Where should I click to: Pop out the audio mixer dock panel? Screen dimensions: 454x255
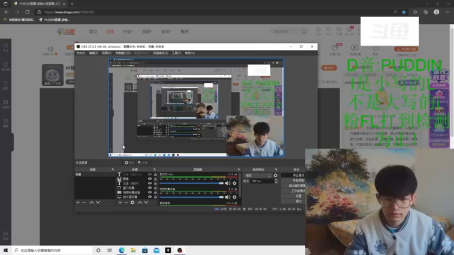pyautogui.click(x=239, y=169)
